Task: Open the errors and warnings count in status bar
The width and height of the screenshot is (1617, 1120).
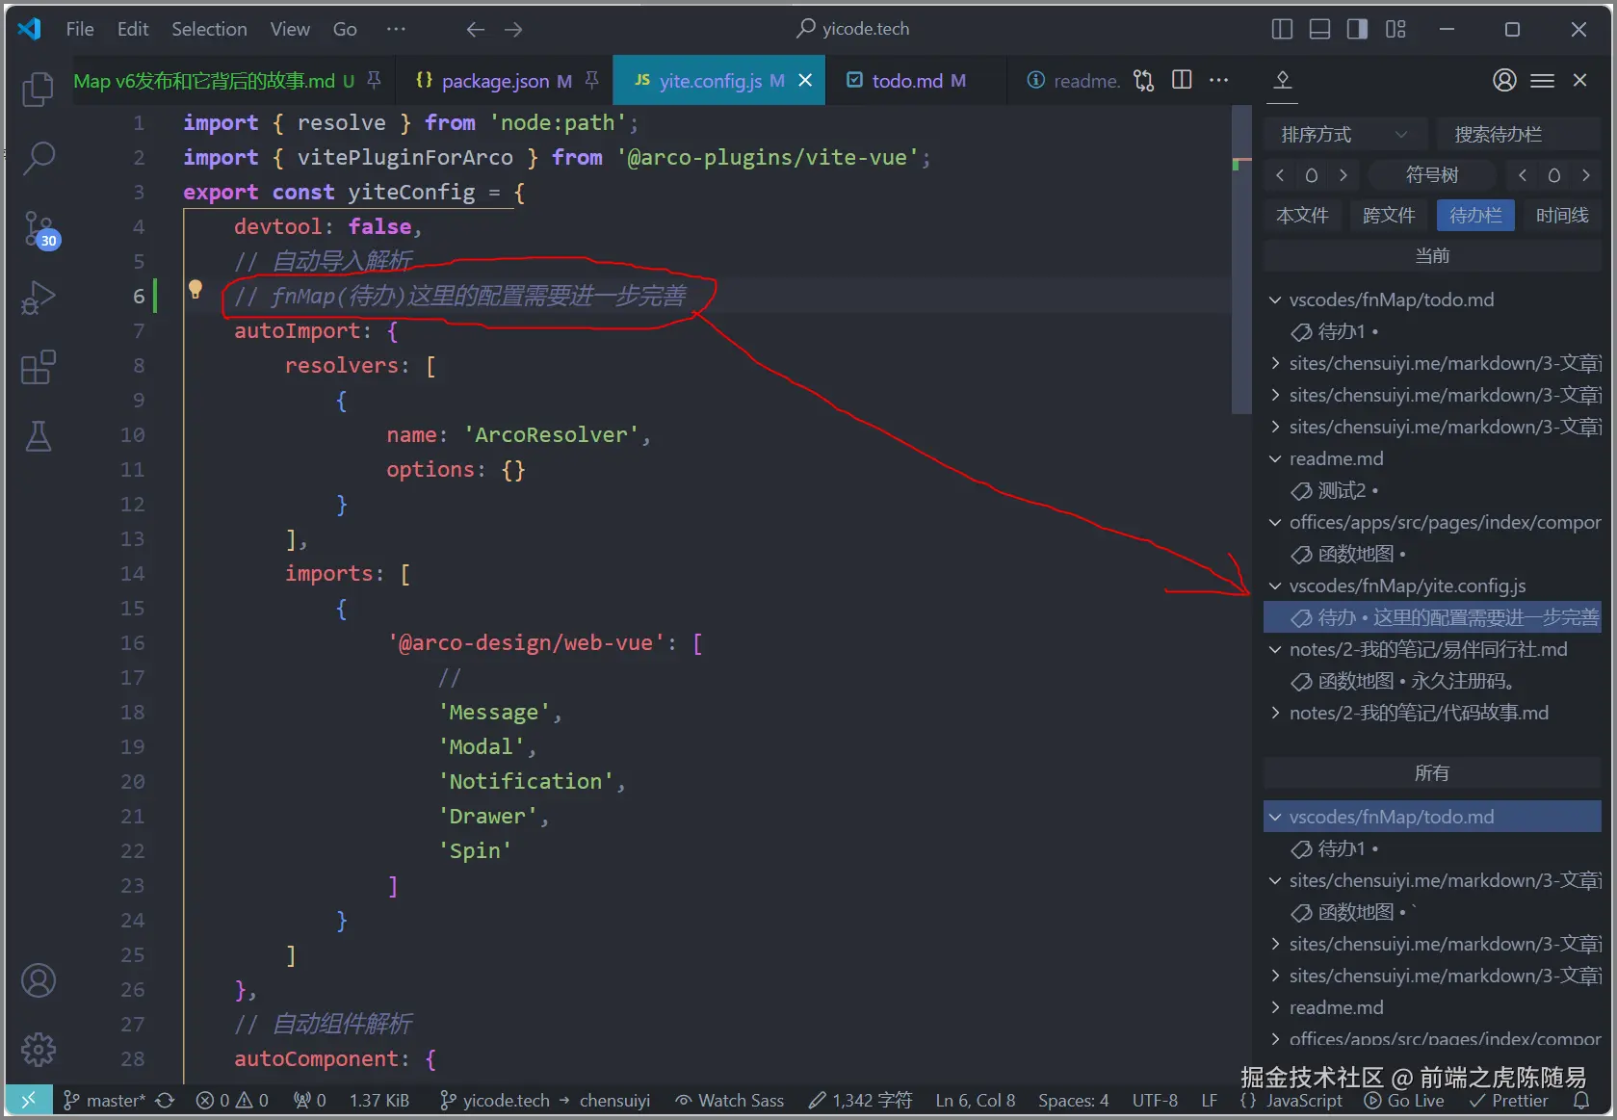Action: tap(232, 1100)
